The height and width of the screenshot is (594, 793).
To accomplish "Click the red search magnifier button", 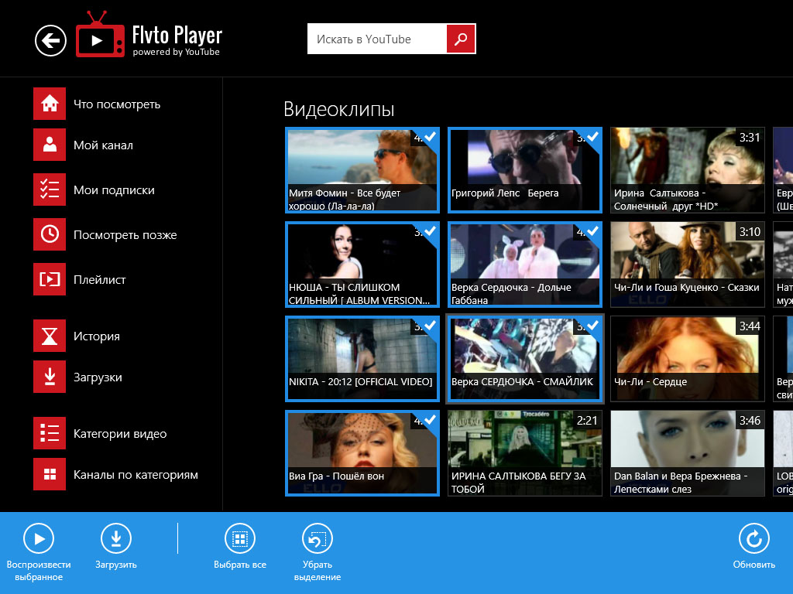I will pyautogui.click(x=461, y=39).
